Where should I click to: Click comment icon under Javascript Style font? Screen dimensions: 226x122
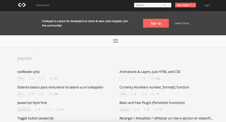tap(36, 109)
